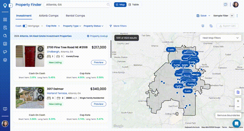Click the isolated 2 units marker near Chastain Park

(x=171, y=50)
